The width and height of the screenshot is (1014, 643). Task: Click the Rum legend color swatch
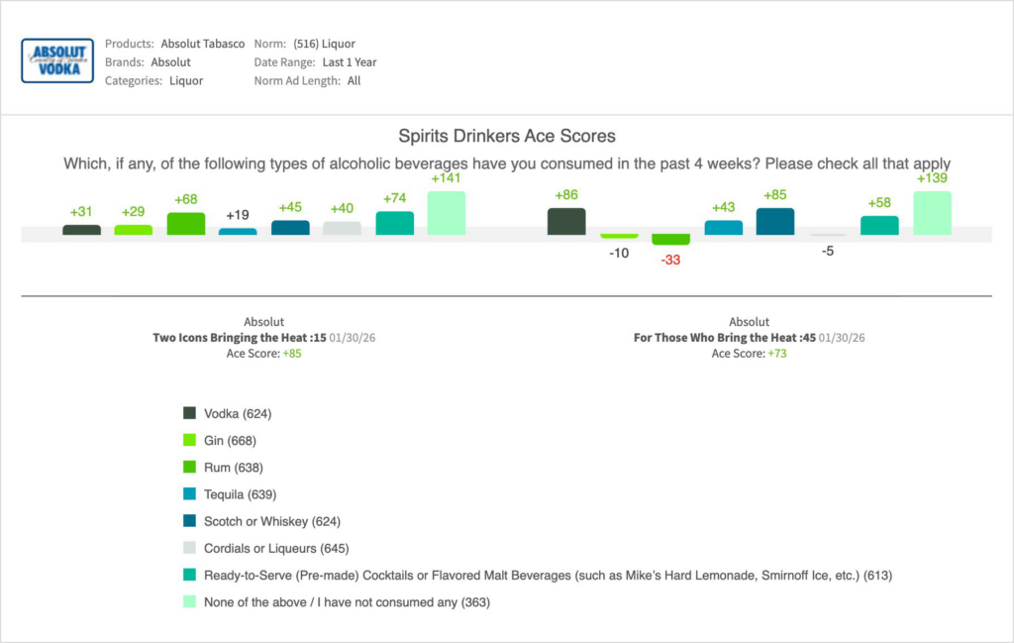(x=190, y=467)
